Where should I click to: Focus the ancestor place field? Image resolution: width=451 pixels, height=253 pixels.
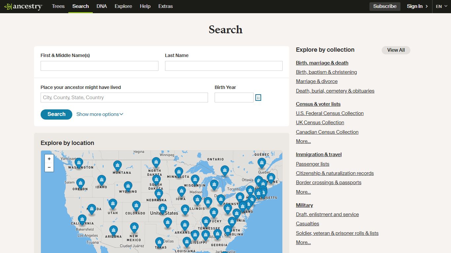pos(124,98)
